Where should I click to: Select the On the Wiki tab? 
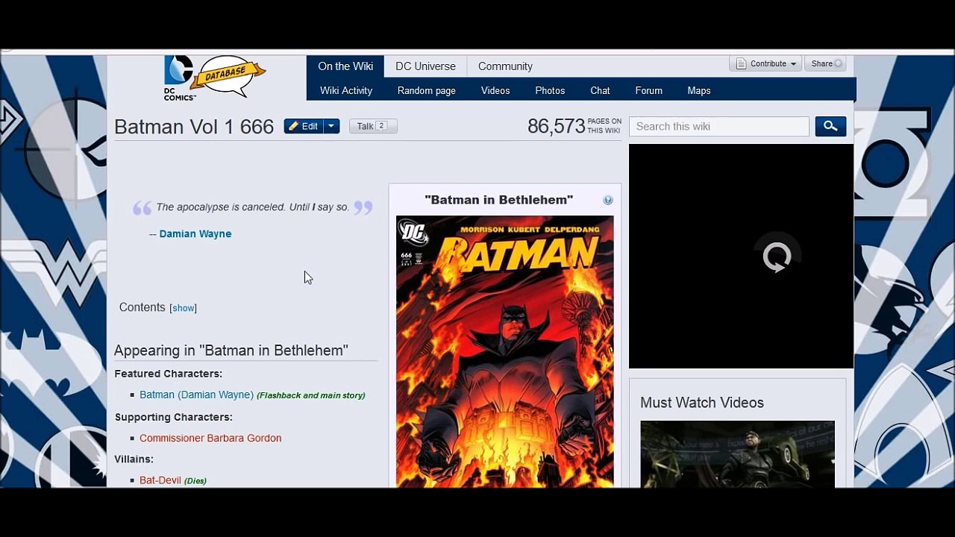(345, 66)
